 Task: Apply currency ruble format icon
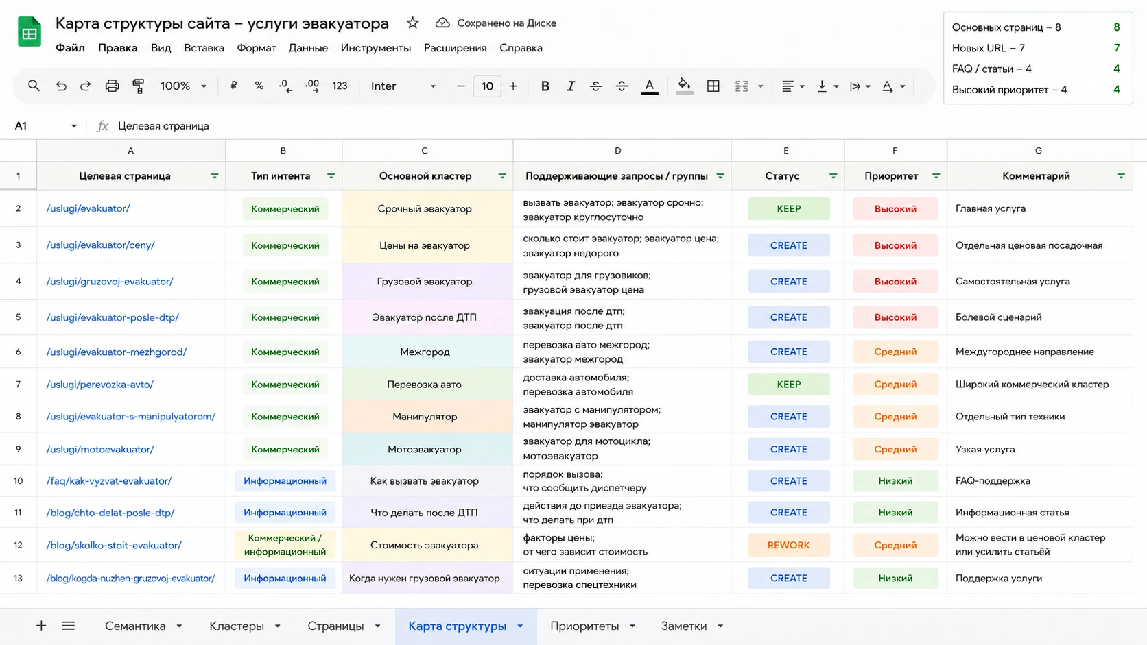pyautogui.click(x=234, y=86)
